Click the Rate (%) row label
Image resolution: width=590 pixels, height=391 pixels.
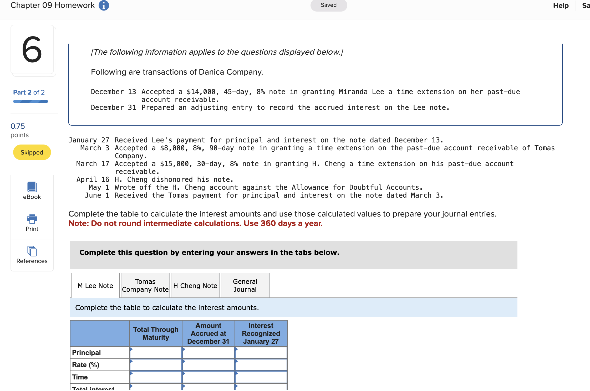coord(86,365)
